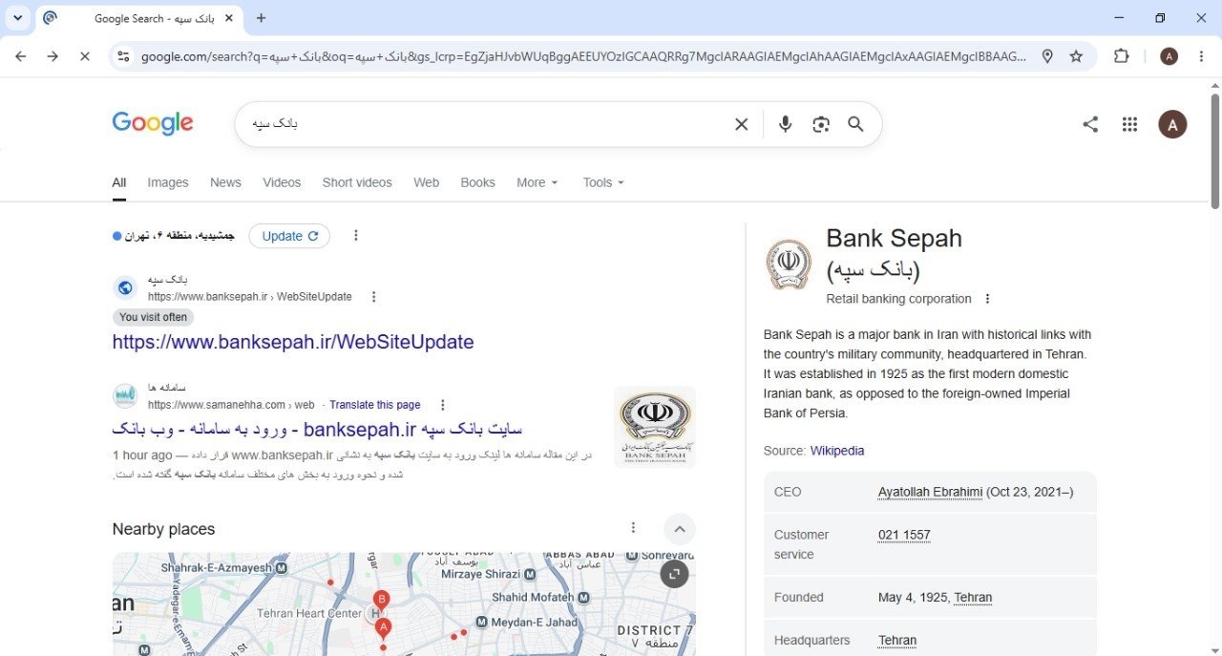Translate this page for samanehha result
This screenshot has width=1222, height=656.
pyautogui.click(x=375, y=405)
